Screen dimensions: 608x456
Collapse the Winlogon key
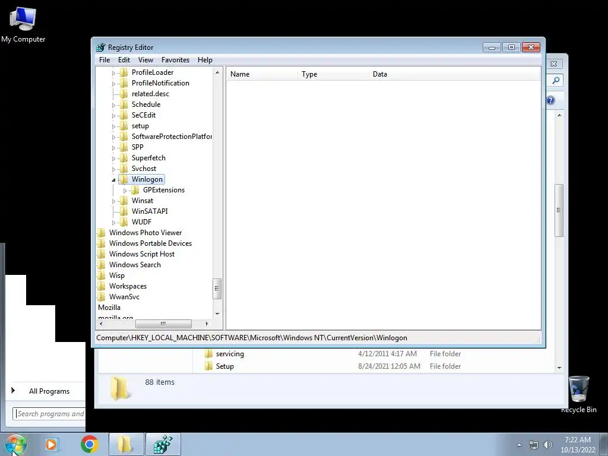pos(113,180)
